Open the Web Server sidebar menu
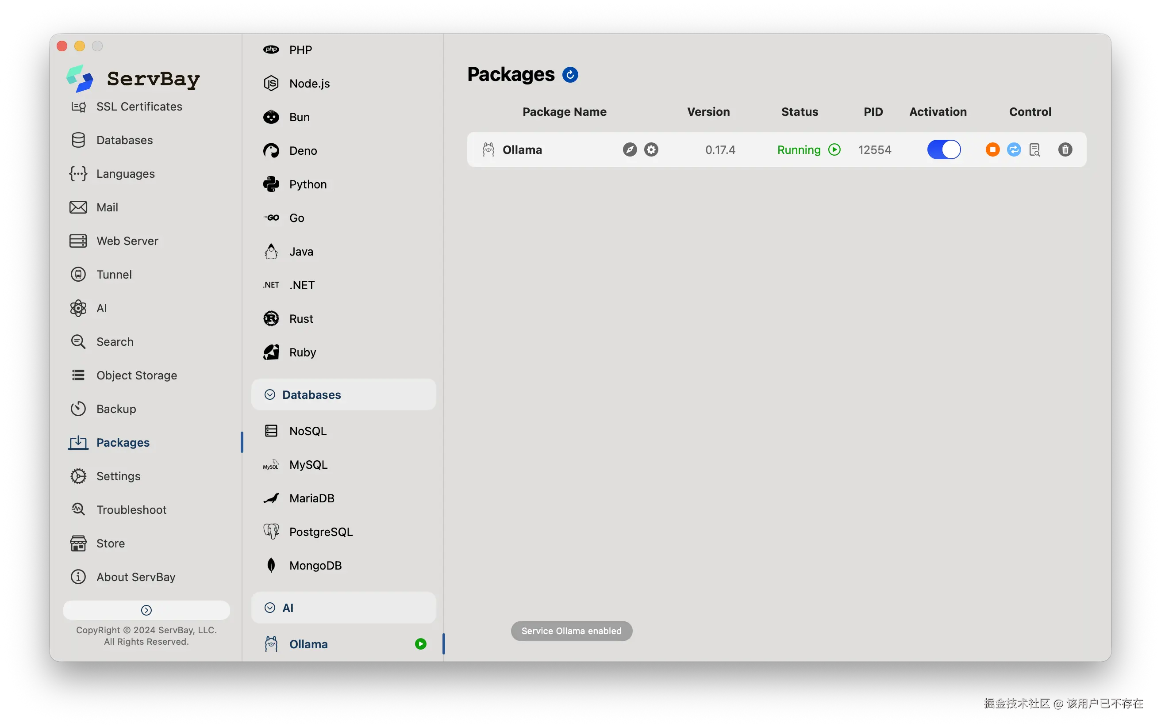This screenshot has height=727, width=1161. click(127, 241)
